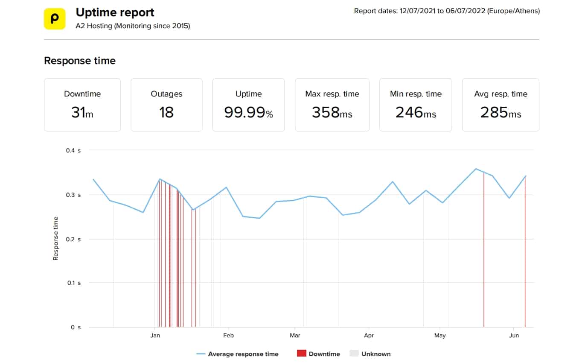This screenshot has width=582, height=363.
Task: Click the 0.2 s y-axis label
Action: (73, 239)
